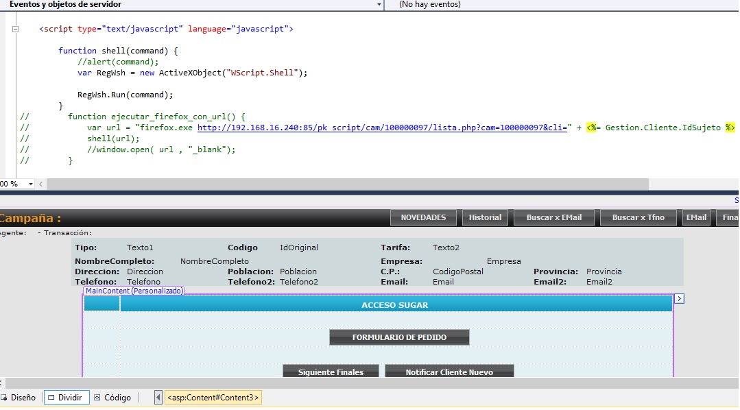
Task: Click the Dividir tab icon
Action: click(51, 398)
